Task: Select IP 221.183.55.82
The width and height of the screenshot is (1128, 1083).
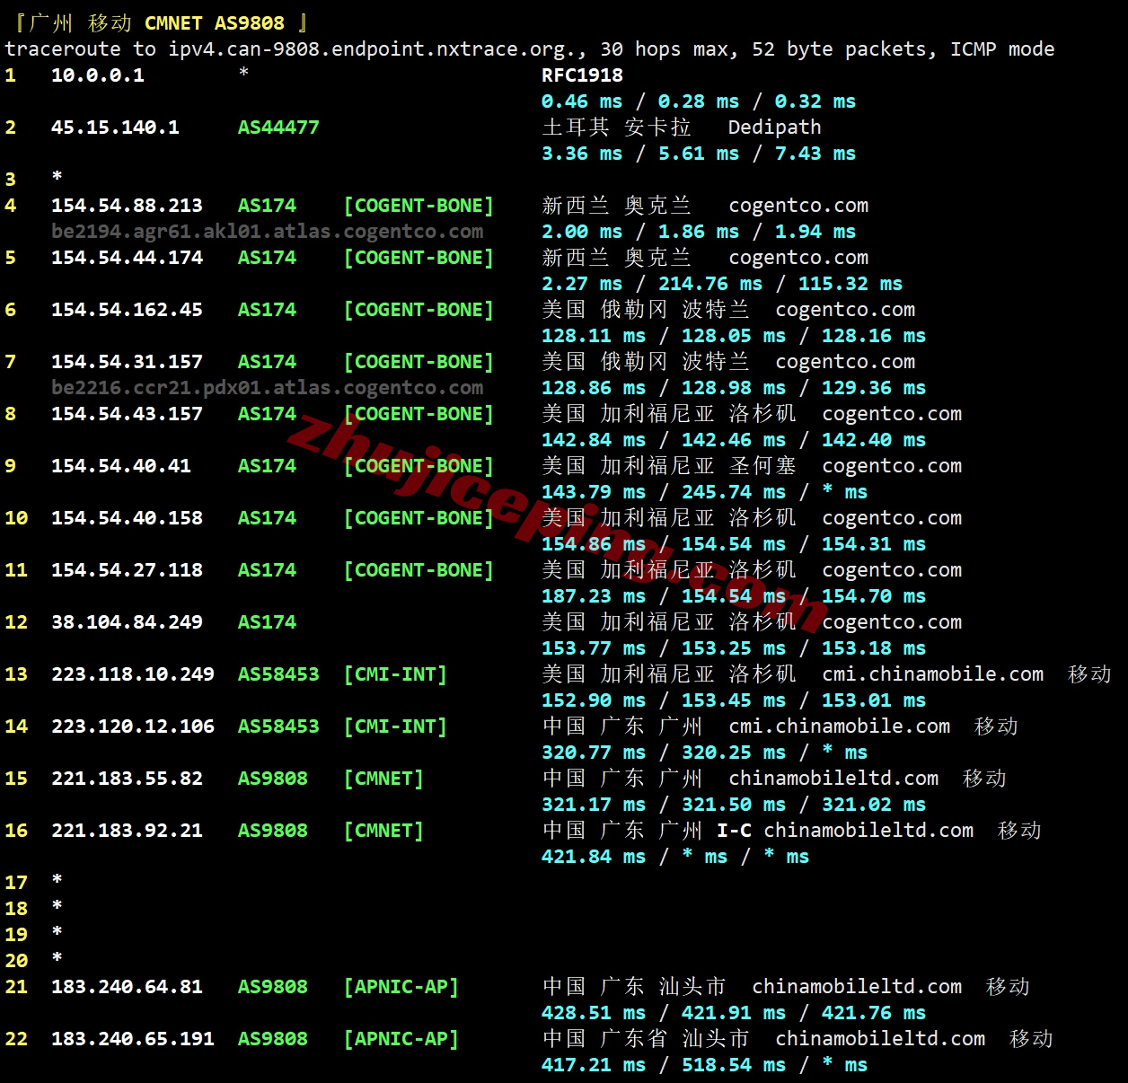Action: click(127, 779)
